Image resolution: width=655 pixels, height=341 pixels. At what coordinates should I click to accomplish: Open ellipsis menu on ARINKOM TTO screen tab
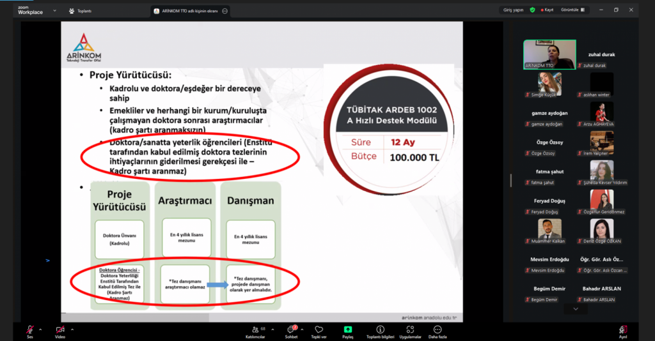(225, 11)
